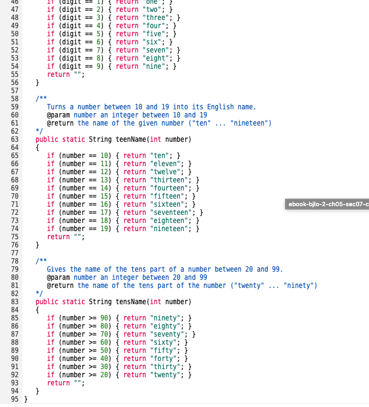Click the "eighteen" string literal
This screenshot has width=369, height=407.
[x=169, y=221]
